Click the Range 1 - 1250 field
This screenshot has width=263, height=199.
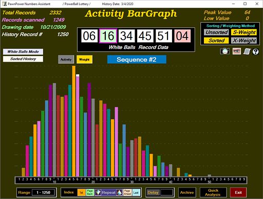click(x=44, y=192)
